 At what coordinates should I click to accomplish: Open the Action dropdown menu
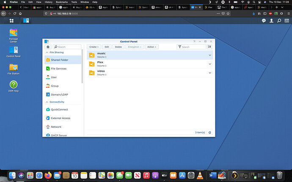click(152, 47)
